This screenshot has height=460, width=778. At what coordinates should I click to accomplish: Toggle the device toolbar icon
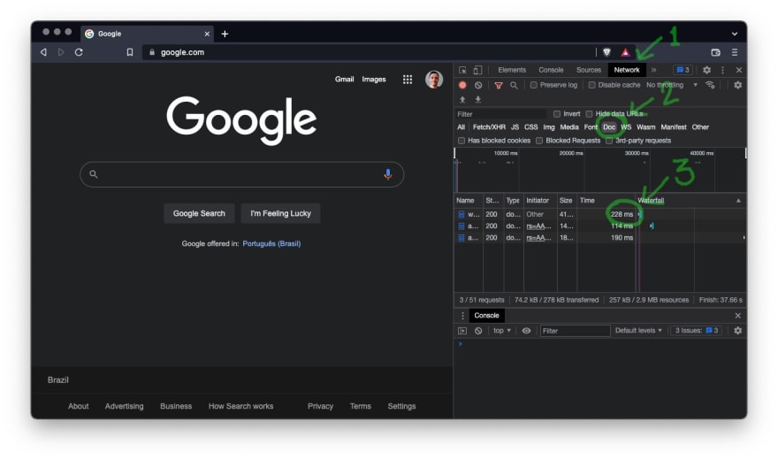(477, 70)
